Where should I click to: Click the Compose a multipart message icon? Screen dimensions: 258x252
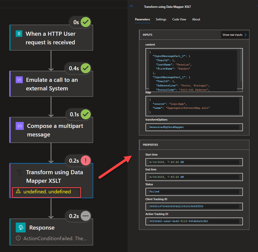pos(19,126)
